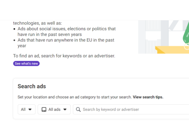Screen dimensions: 189x125
Task: Click the green shape in the illustration
Action: (x=186, y=33)
